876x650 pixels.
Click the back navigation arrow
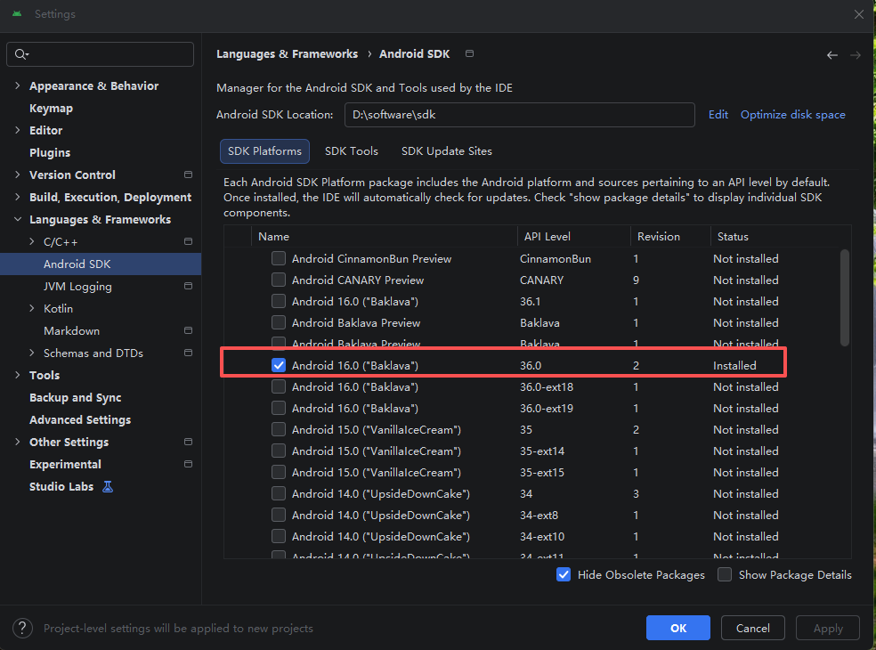831,55
